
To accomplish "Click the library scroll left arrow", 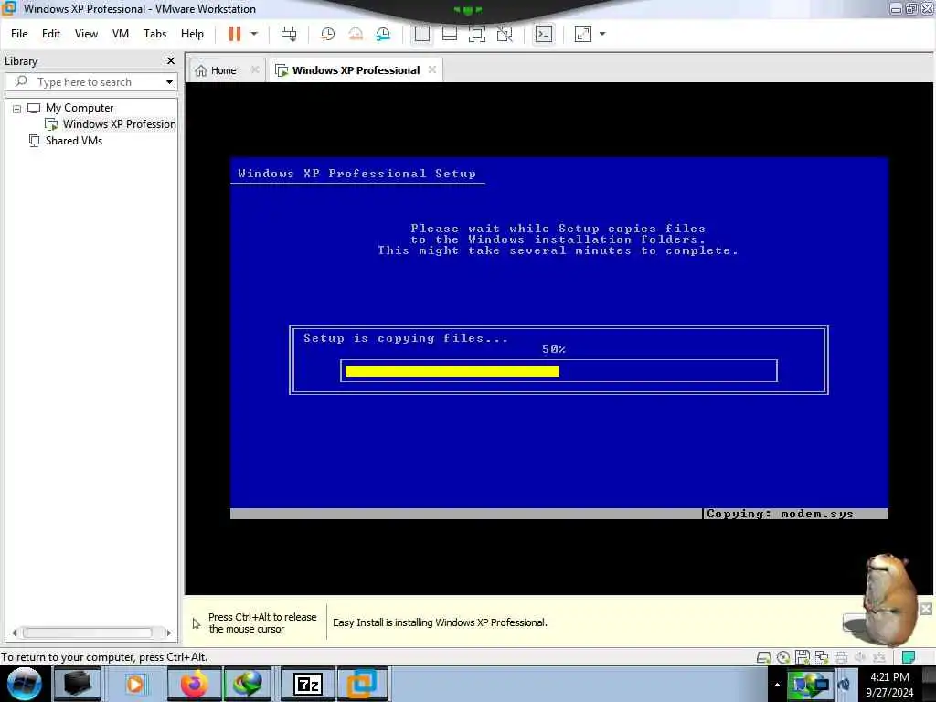I will click(x=14, y=633).
